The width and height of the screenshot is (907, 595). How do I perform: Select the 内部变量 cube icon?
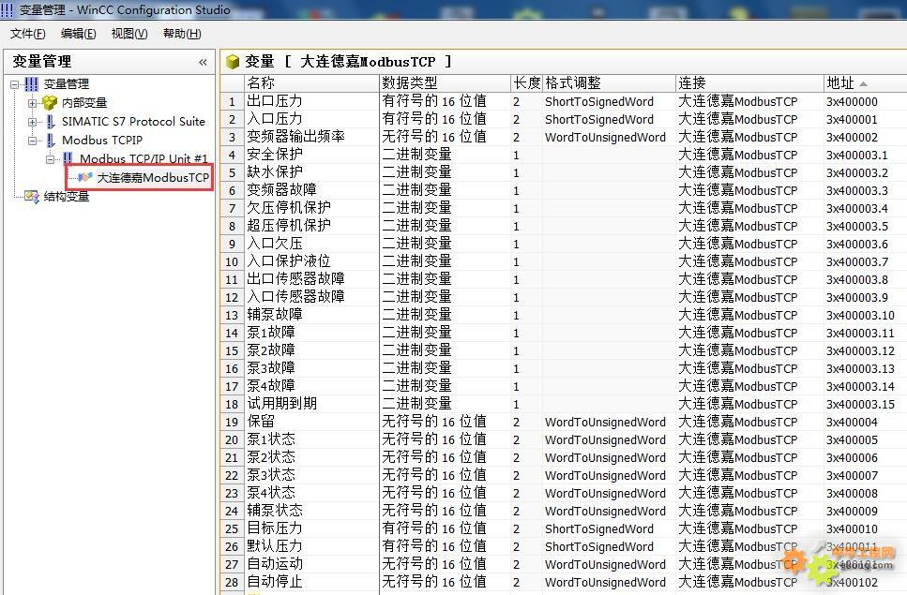(x=50, y=103)
